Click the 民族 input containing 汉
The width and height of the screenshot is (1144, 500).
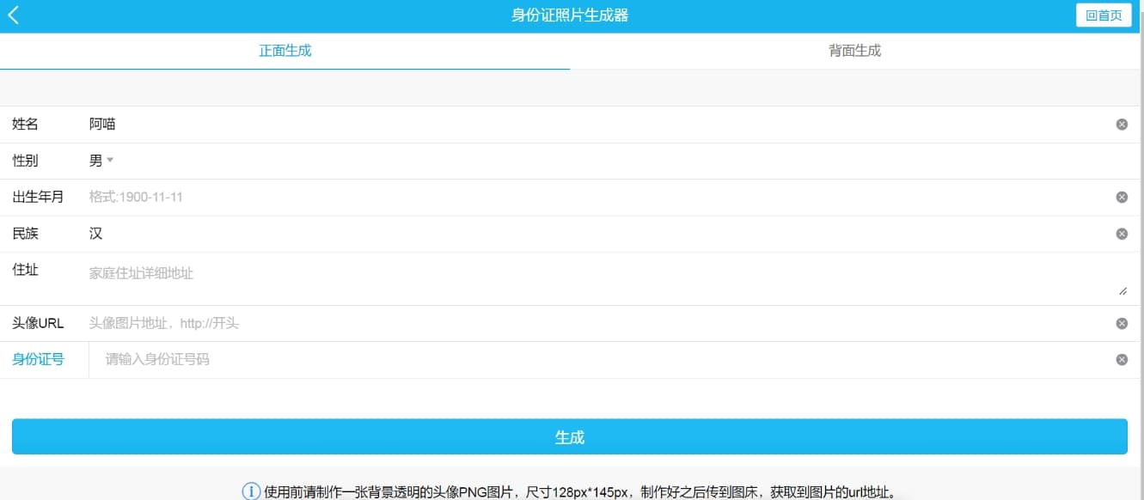pos(344,233)
